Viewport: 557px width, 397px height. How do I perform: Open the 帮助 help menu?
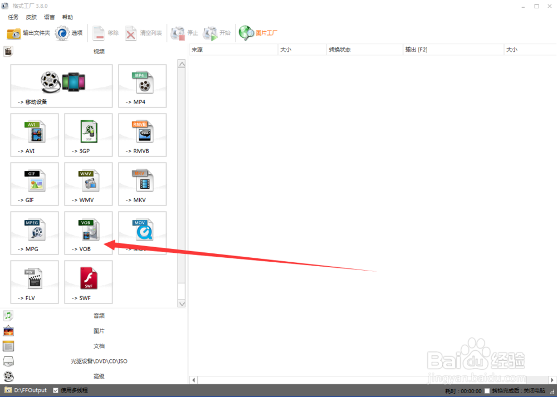[67, 17]
